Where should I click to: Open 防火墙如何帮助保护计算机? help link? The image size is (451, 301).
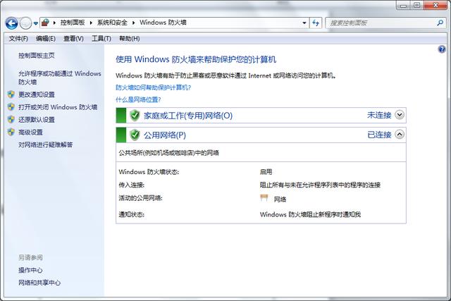click(154, 87)
